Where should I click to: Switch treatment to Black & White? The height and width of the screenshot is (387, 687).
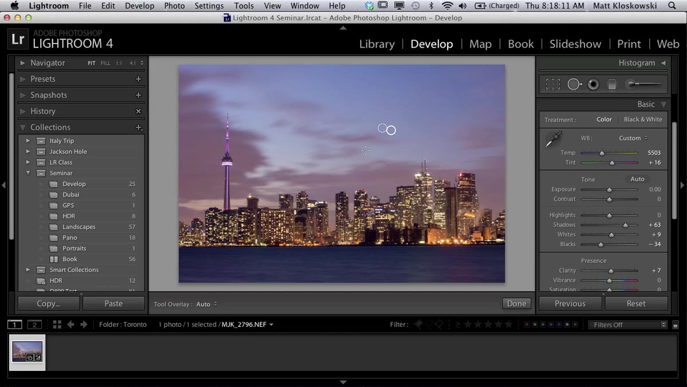[643, 120]
